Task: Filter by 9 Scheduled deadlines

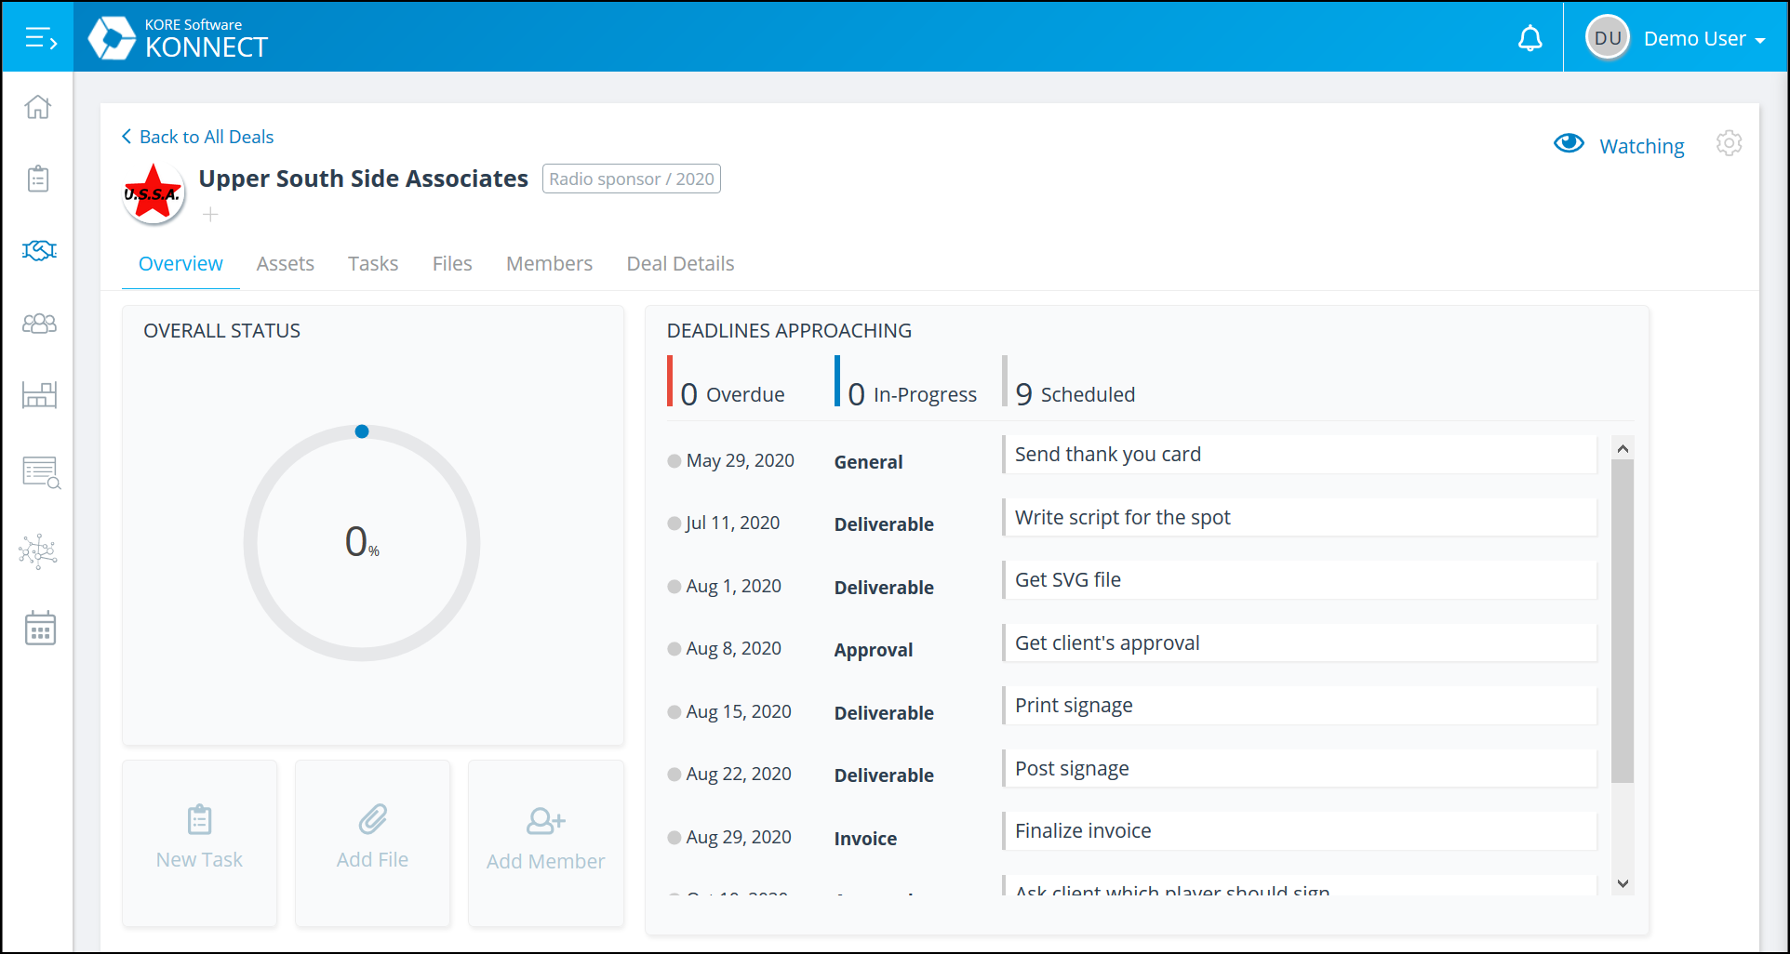Action: tap(1070, 382)
